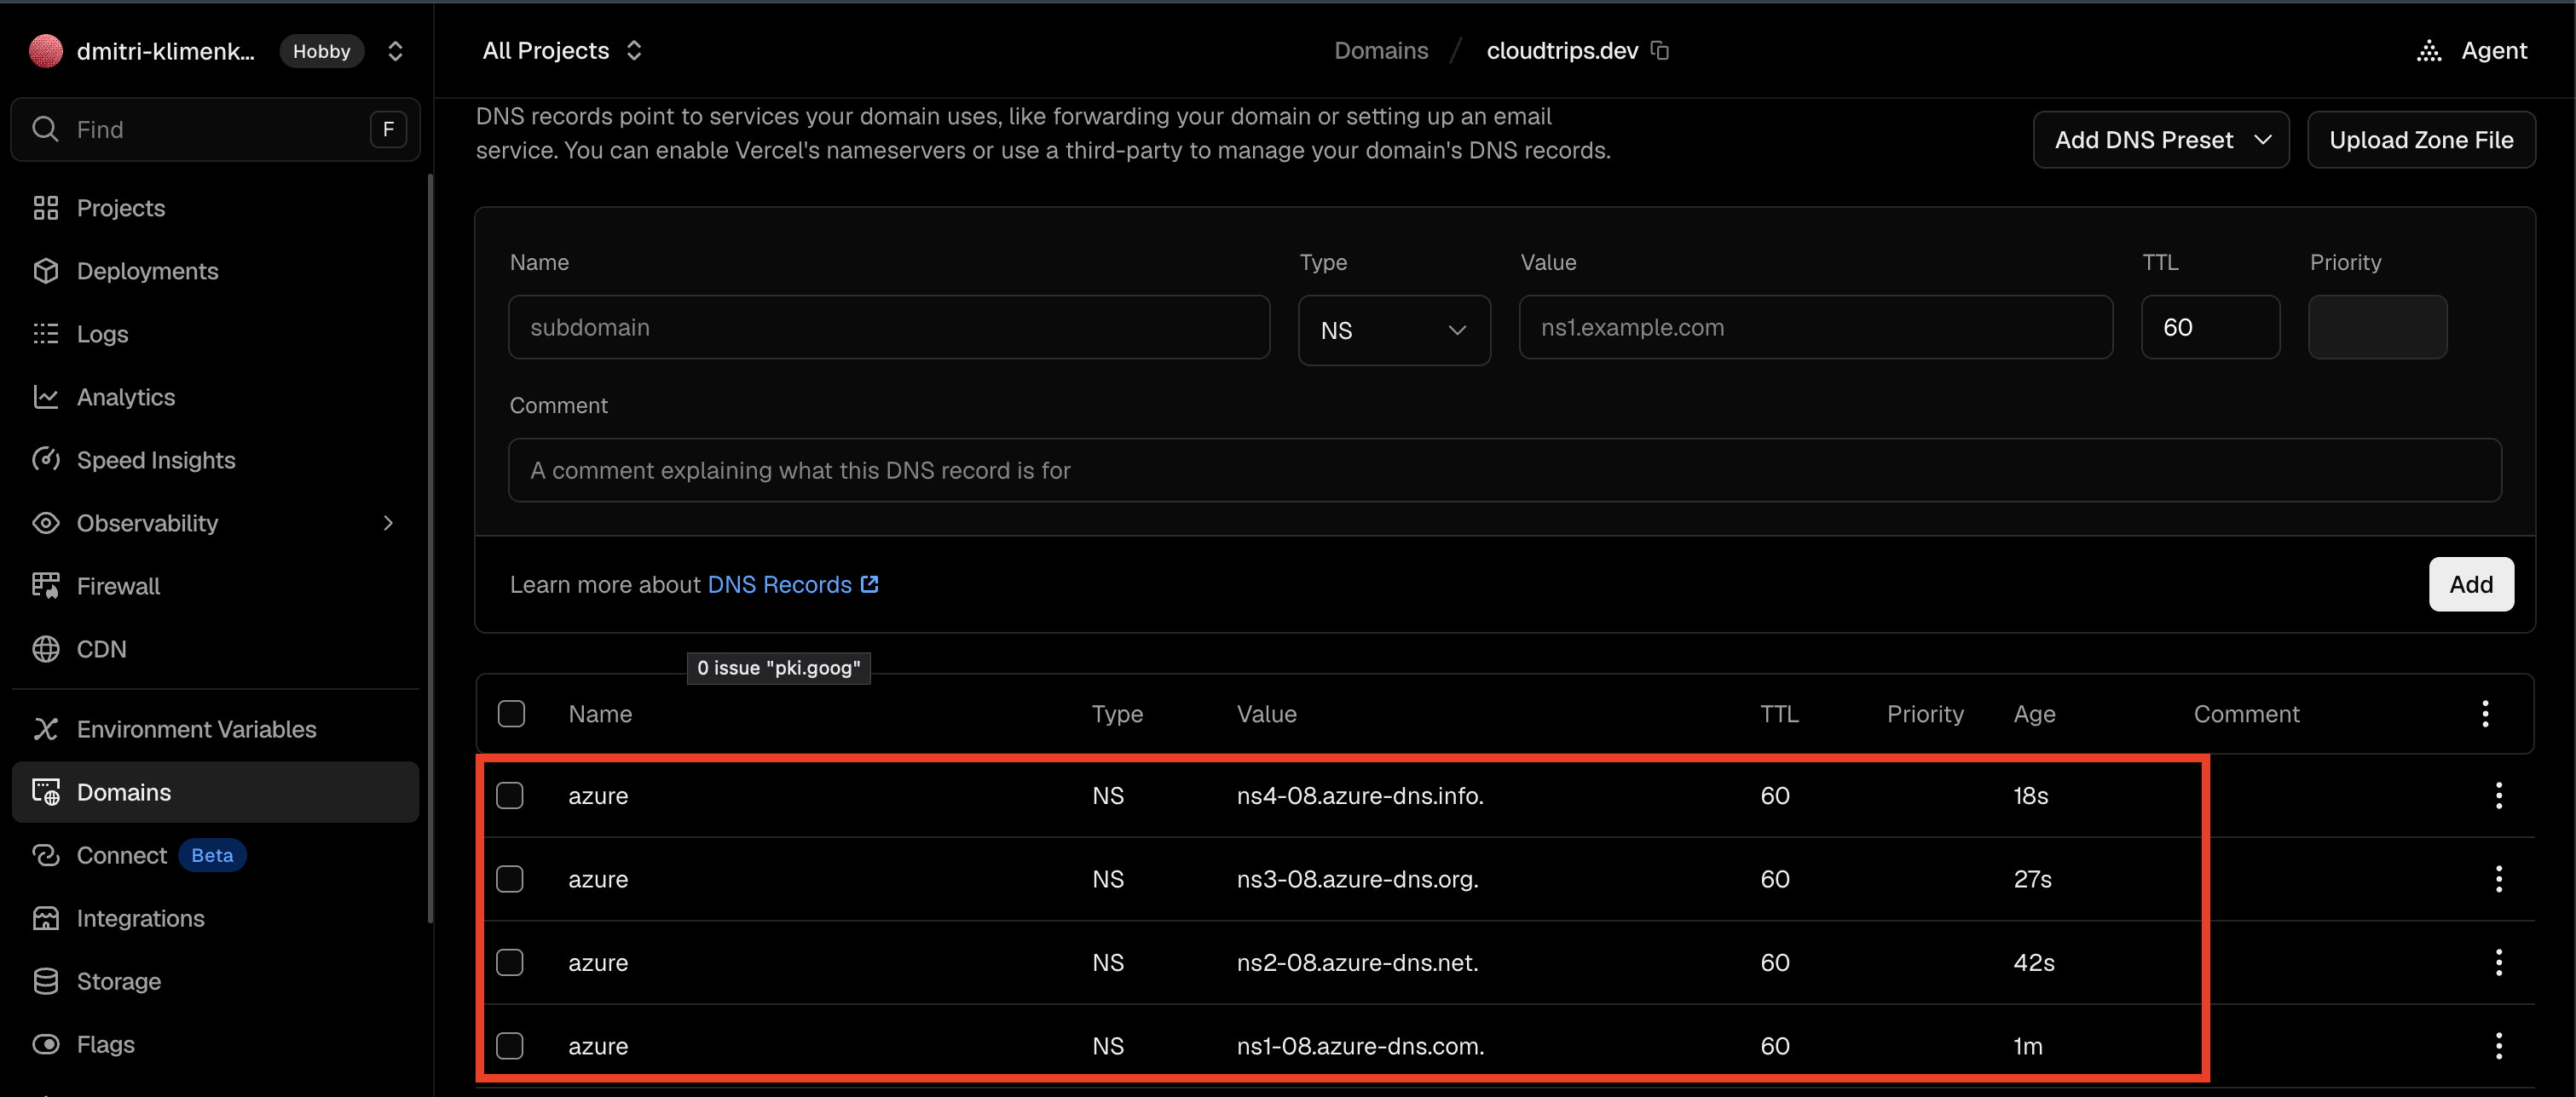The image size is (2576, 1097).
Task: Click the Projects grid icon
Action: coord(45,208)
